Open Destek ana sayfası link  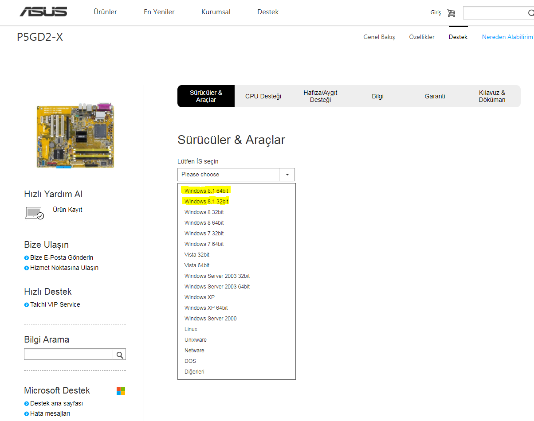click(56, 403)
